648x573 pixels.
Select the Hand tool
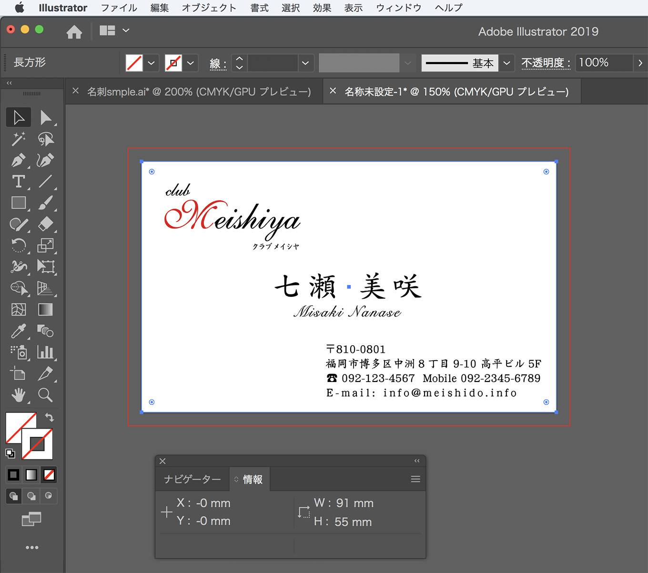(x=19, y=395)
